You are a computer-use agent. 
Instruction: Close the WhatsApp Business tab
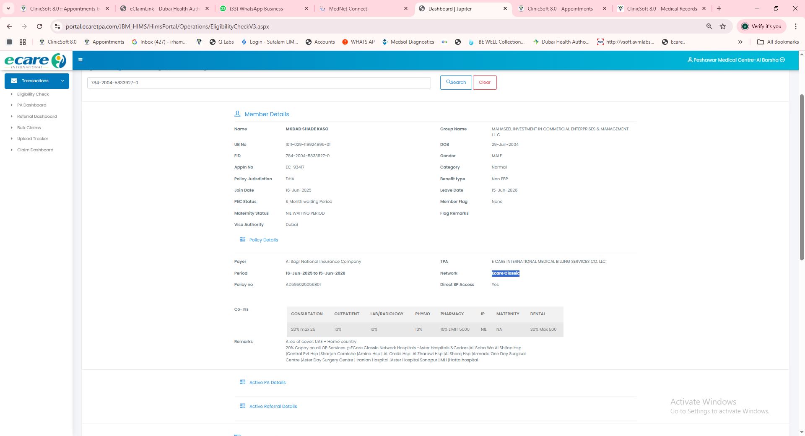[306, 8]
